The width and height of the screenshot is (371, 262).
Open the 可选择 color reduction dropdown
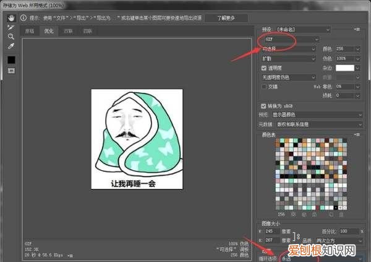(x=289, y=49)
